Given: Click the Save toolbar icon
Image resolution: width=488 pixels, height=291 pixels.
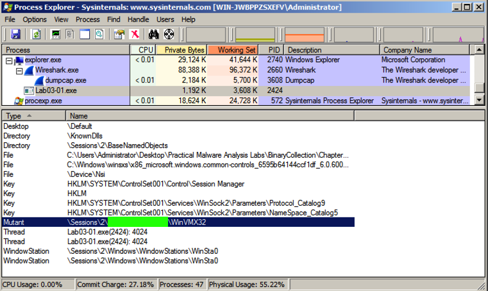Looking at the screenshot, I should click(15, 34).
